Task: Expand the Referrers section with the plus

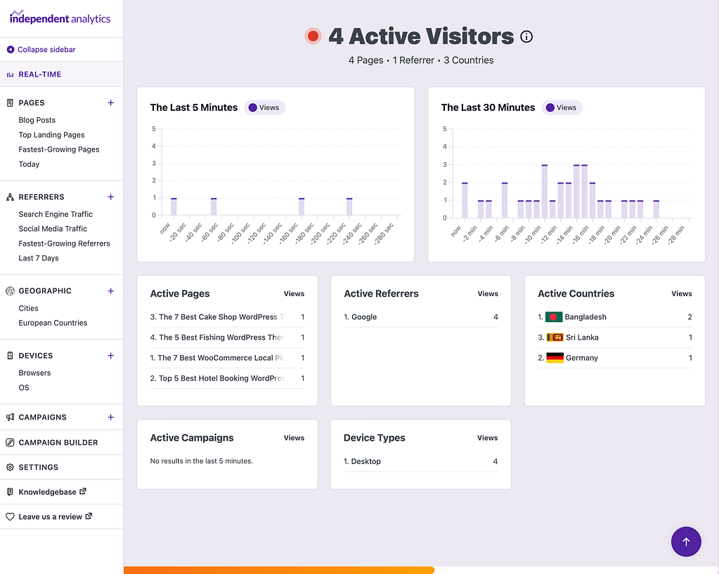Action: [x=110, y=197]
